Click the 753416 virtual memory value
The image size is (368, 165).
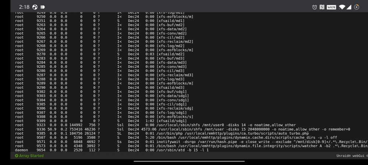pyautogui.click(x=76, y=129)
